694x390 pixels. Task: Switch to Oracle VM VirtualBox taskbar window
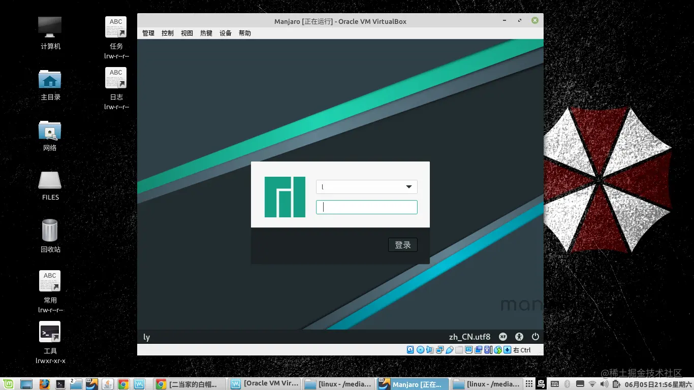click(x=264, y=384)
